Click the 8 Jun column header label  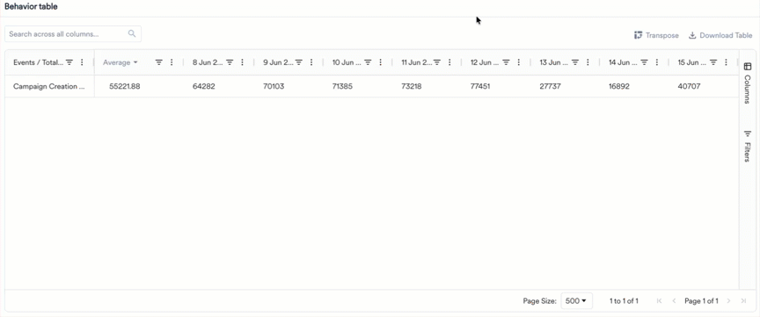coord(208,62)
